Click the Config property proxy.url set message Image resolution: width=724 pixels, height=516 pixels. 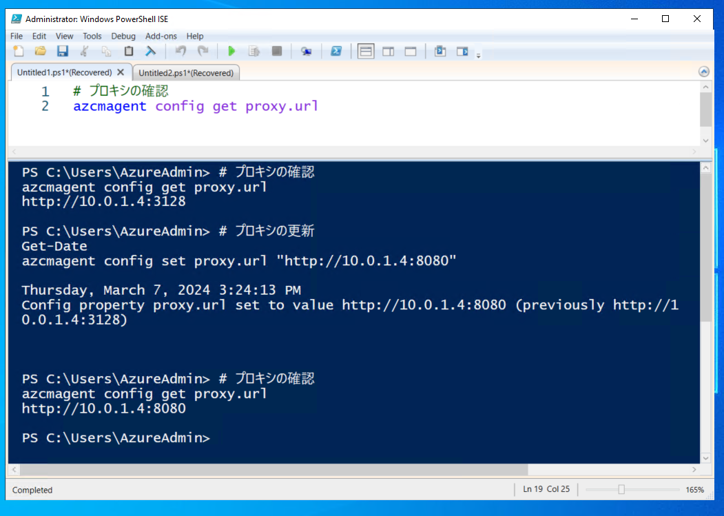350,312
